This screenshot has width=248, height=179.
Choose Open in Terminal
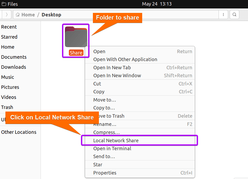click(140, 148)
